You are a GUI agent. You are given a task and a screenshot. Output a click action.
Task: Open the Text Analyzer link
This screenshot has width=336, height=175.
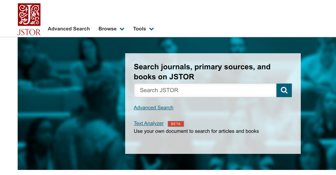click(149, 124)
